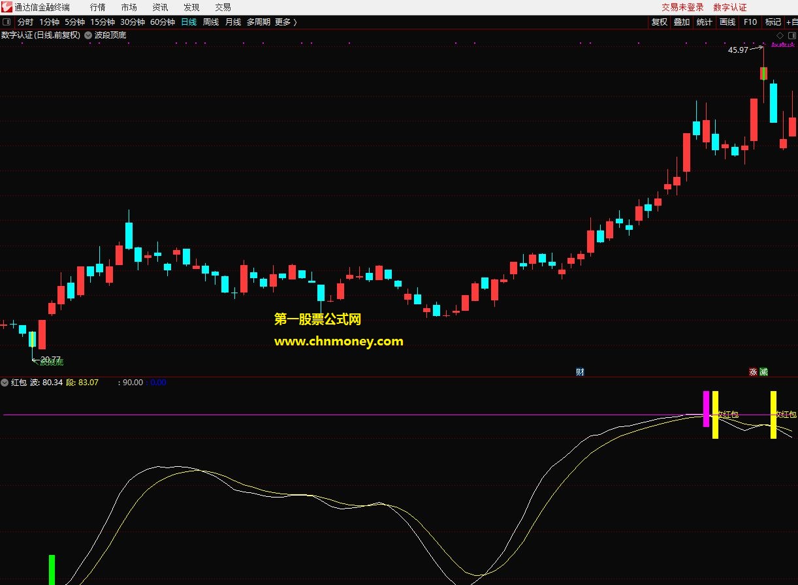Click the 通达信 app logo icon

7,7
